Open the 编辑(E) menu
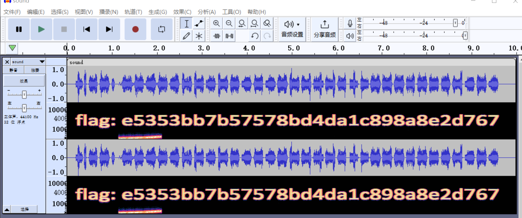The width and height of the screenshot is (522, 218). (x=36, y=12)
